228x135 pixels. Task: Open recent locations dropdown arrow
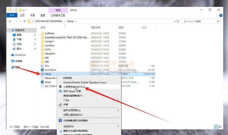[x=21, y=21]
